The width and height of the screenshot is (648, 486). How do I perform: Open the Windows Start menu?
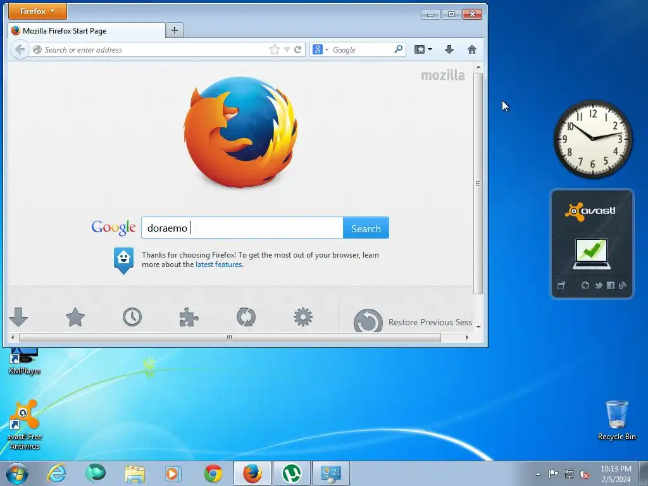(x=17, y=473)
